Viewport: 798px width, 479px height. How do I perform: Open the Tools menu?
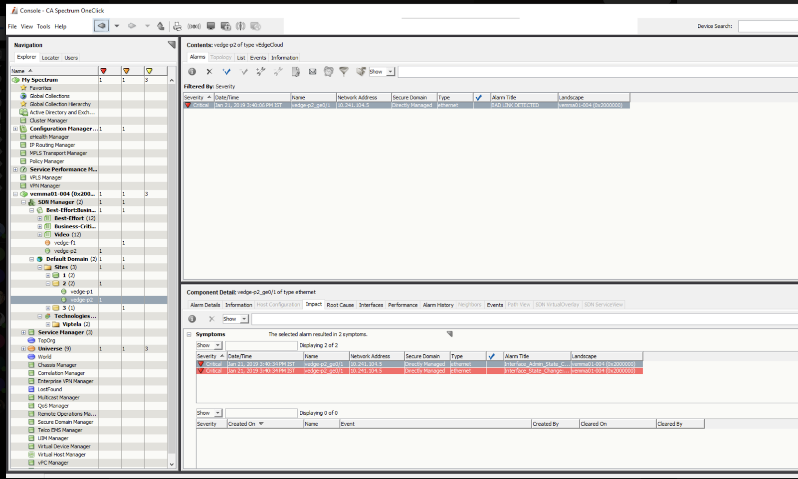tap(43, 26)
